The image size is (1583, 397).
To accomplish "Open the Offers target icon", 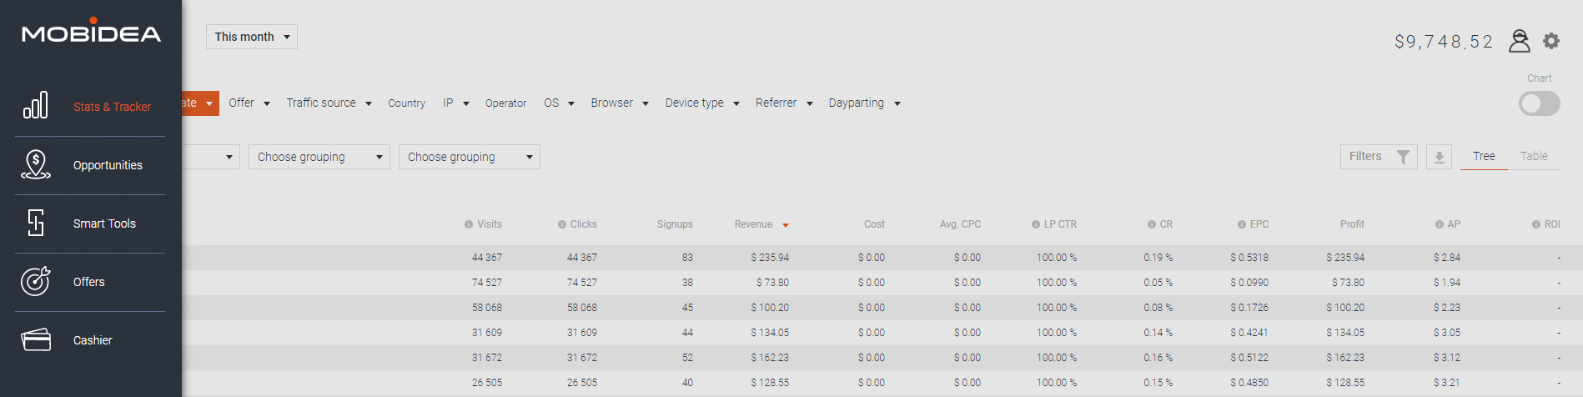I will point(36,281).
